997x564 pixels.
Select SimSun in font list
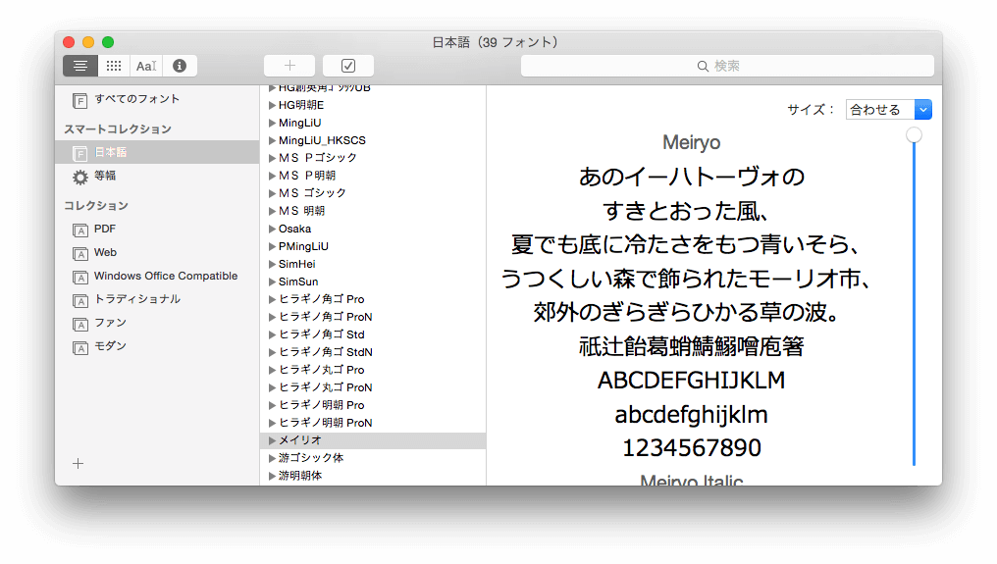(373, 282)
